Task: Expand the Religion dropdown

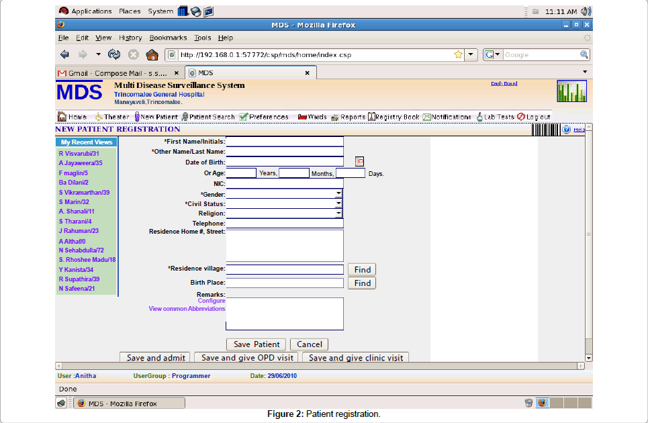Action: click(338, 213)
